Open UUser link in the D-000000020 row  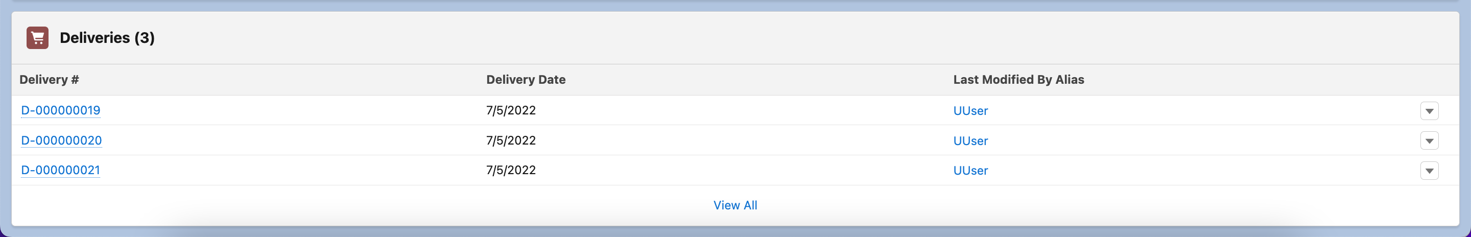pos(970,141)
